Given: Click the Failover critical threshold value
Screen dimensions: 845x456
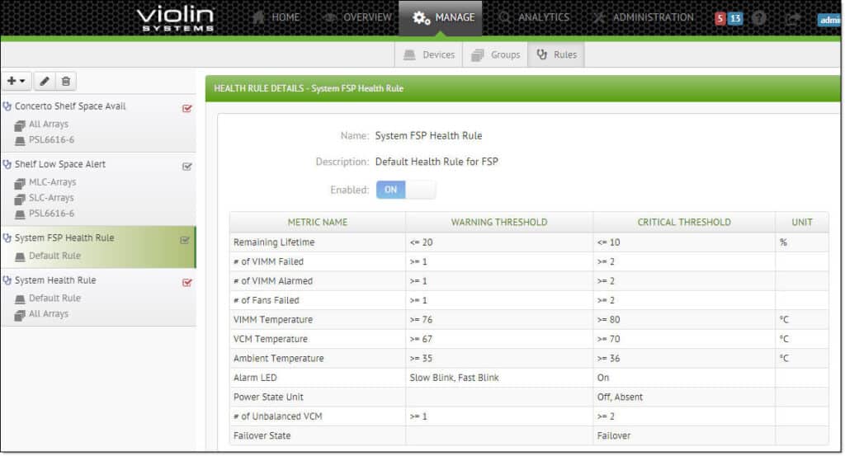Looking at the screenshot, I should pos(614,436).
